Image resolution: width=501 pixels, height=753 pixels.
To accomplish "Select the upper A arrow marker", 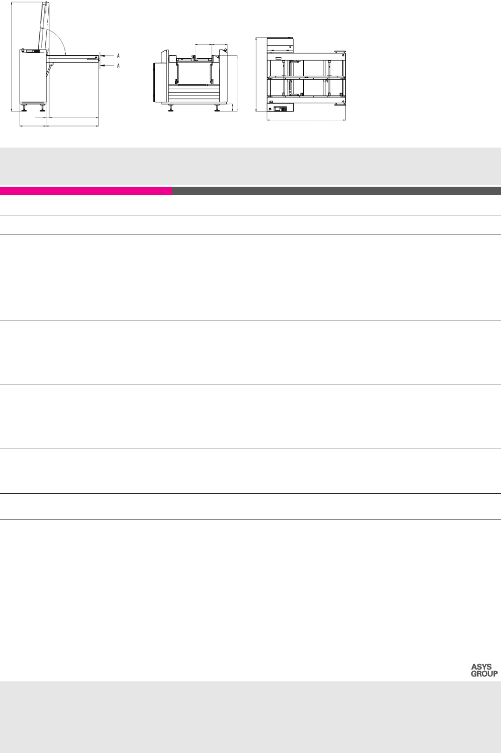I will coord(118,55).
